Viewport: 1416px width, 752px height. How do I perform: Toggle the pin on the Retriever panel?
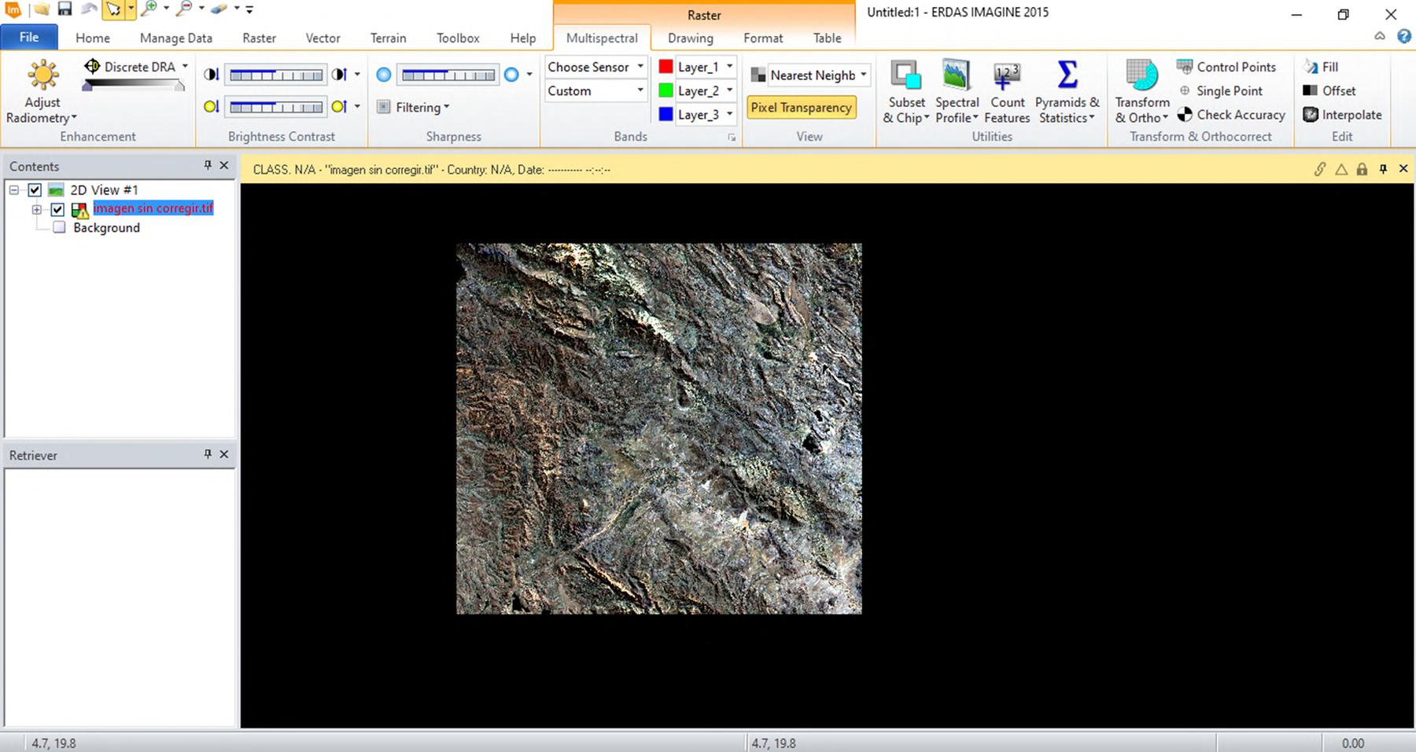tap(208, 454)
